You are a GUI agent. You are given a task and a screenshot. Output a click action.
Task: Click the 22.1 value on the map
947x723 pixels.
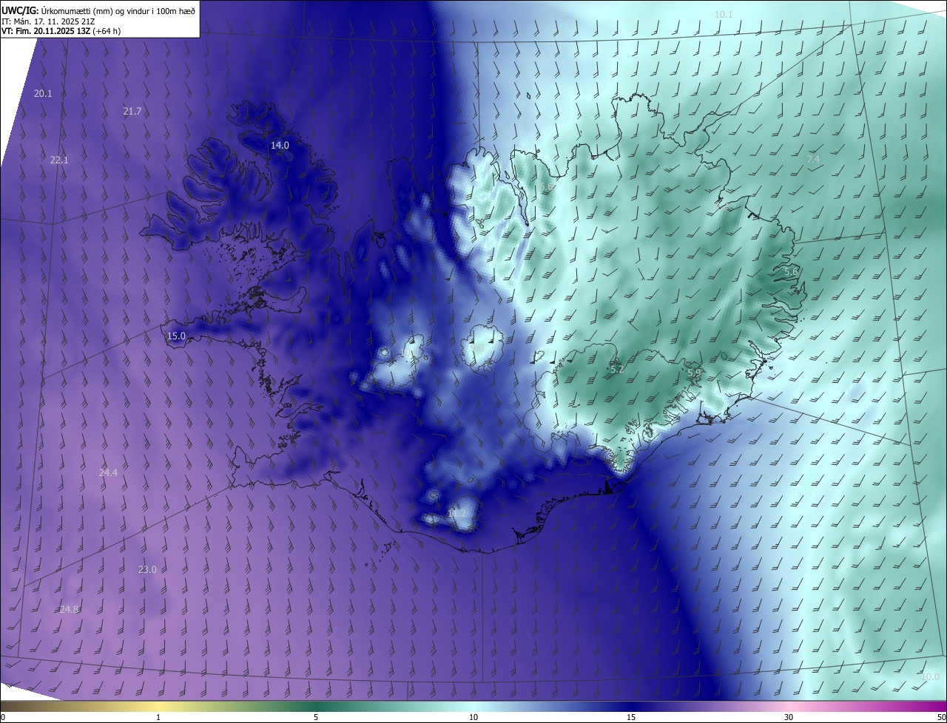(59, 160)
